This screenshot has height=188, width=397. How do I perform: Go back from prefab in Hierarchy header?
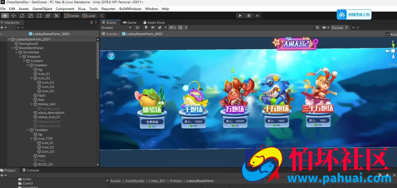click(1, 34)
